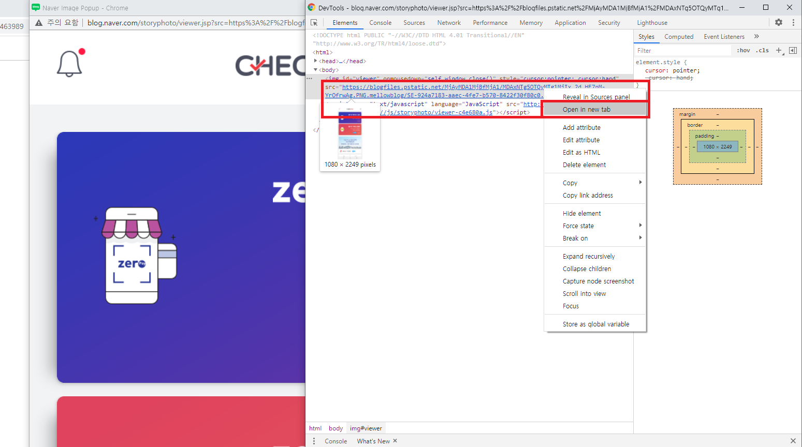The height and width of the screenshot is (447, 802).
Task: Choose Collapse children
Action: (x=595, y=269)
